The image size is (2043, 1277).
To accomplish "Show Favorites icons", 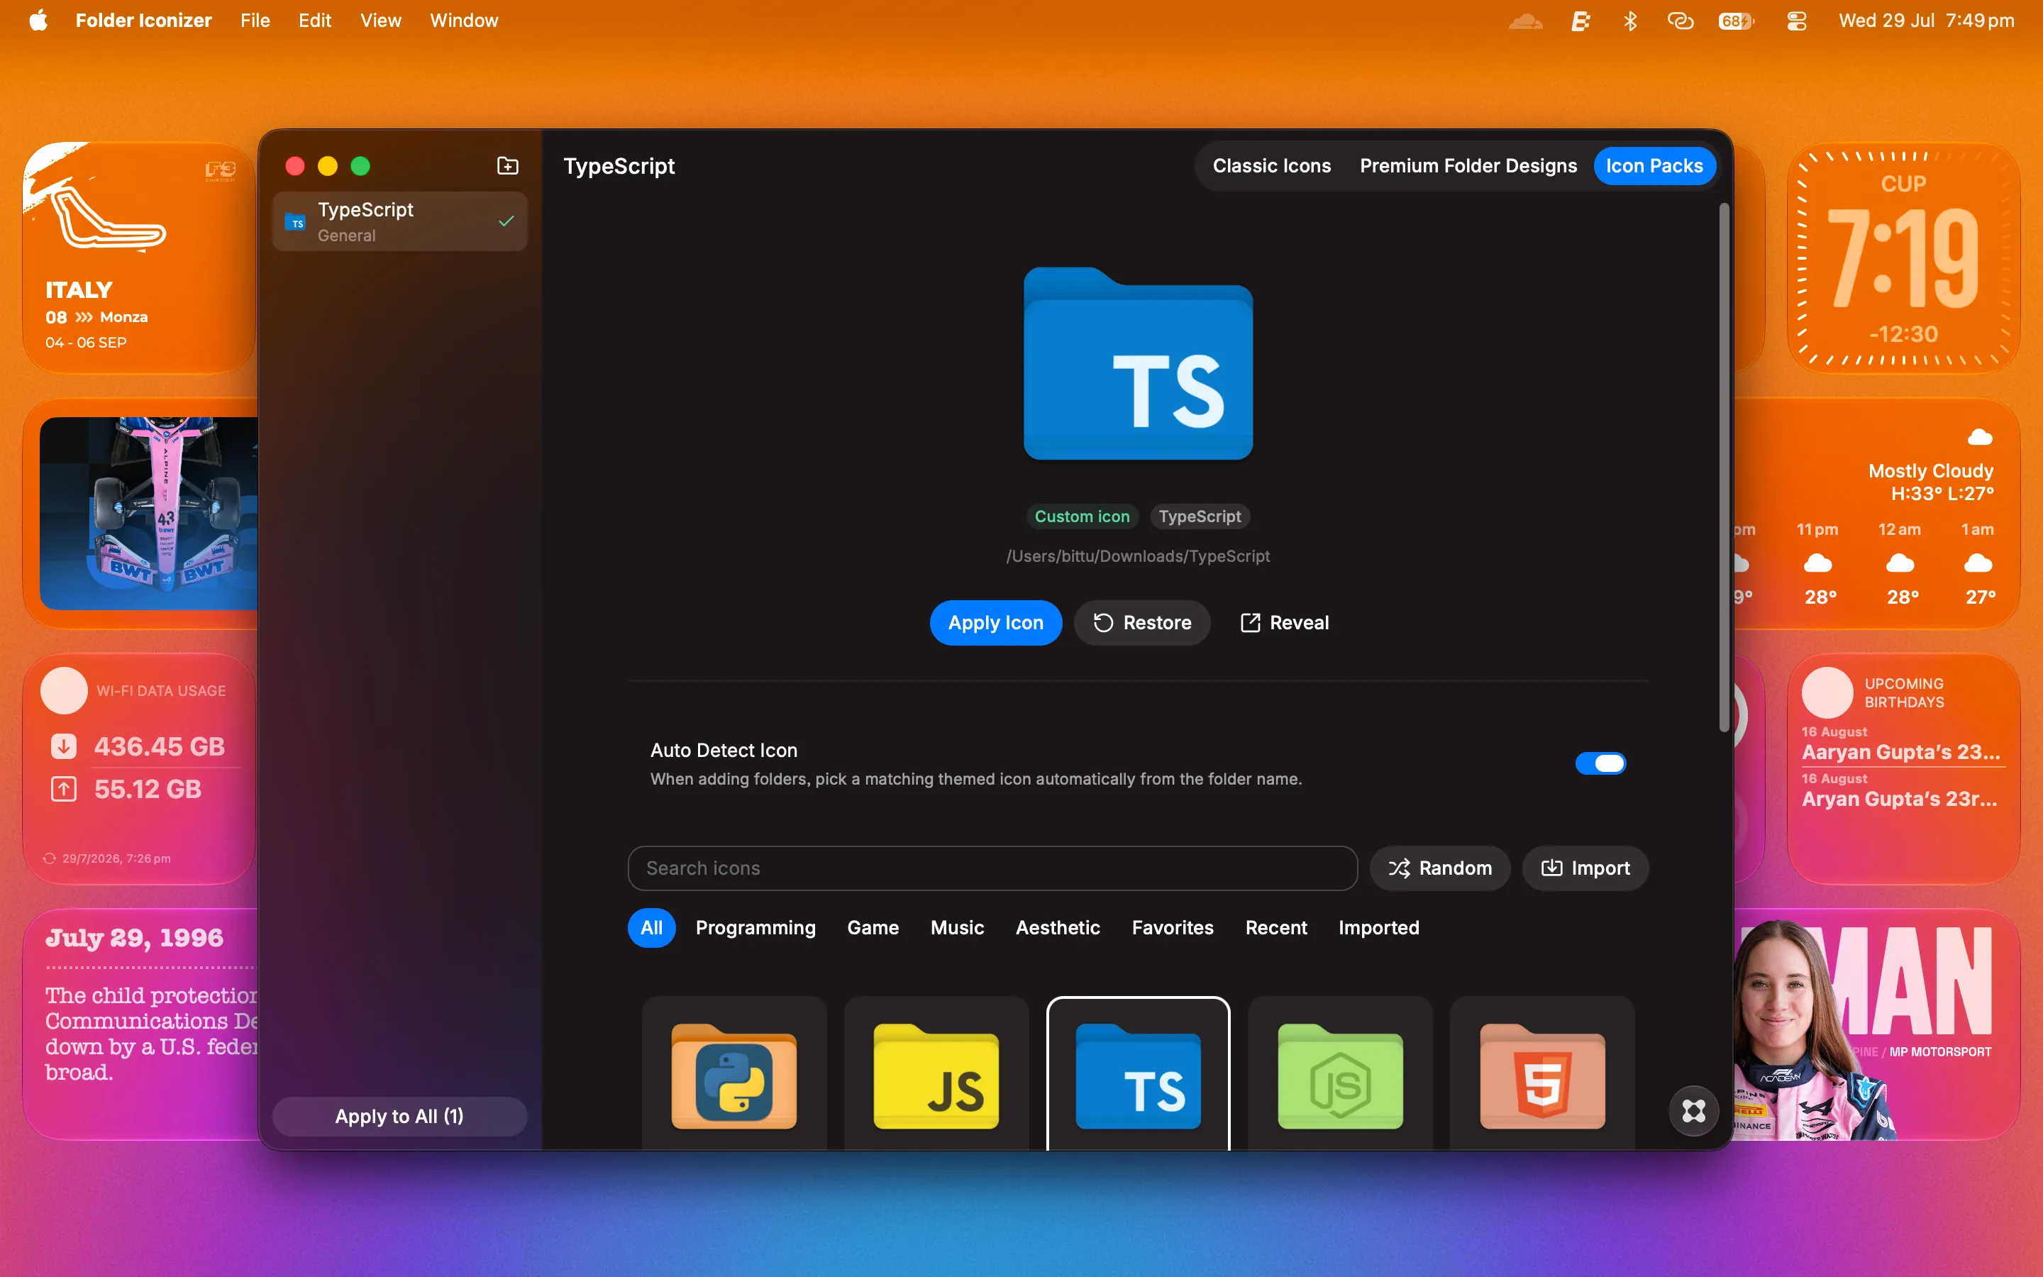I will click(1173, 927).
